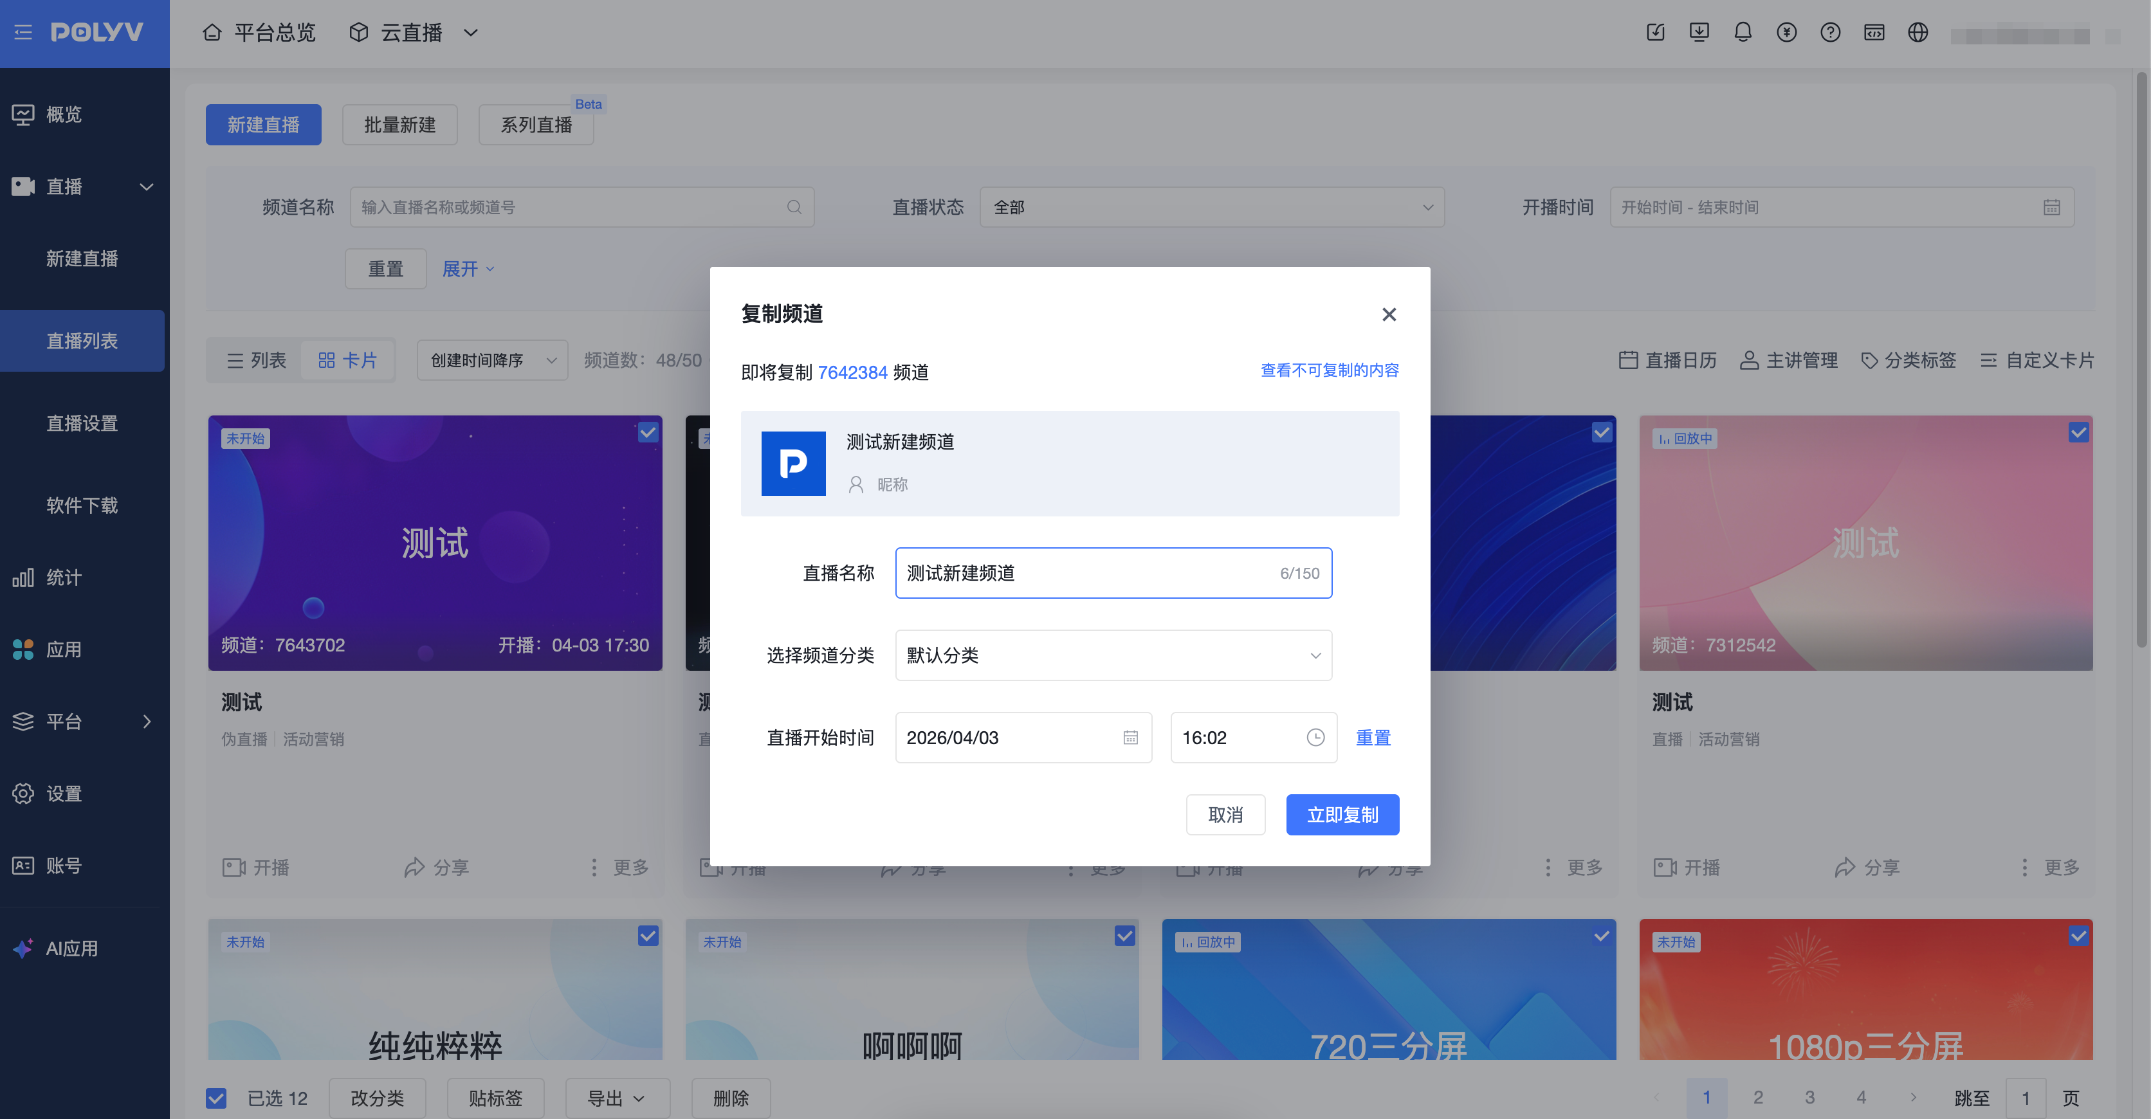Click the calendar icon in 开播时间 filter

[2052, 207]
